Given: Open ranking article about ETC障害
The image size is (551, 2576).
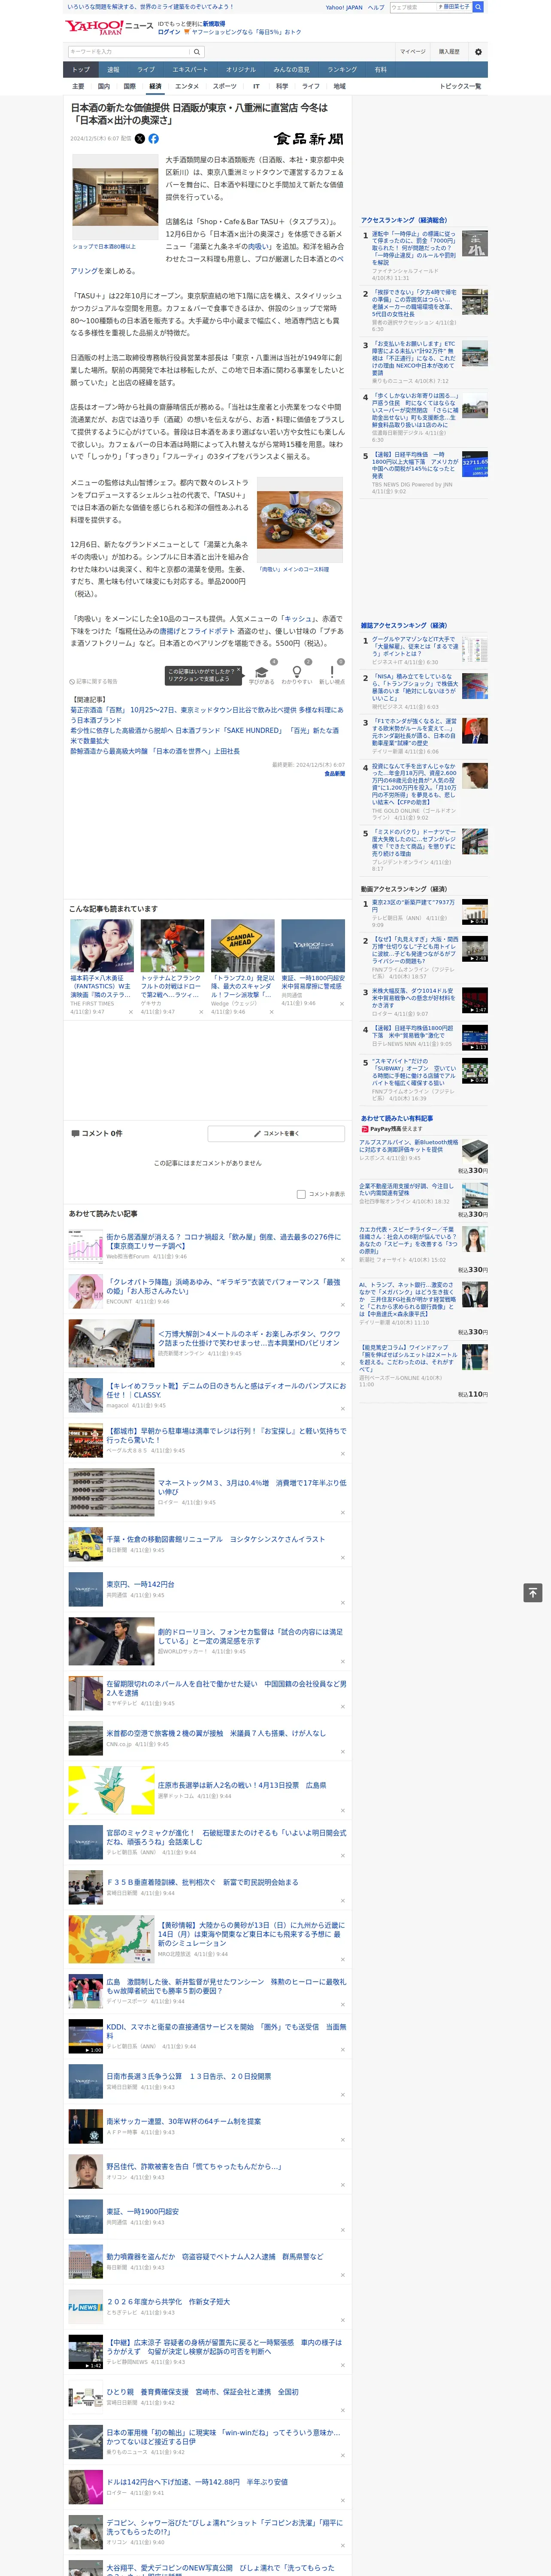Looking at the screenshot, I should 414,358.
